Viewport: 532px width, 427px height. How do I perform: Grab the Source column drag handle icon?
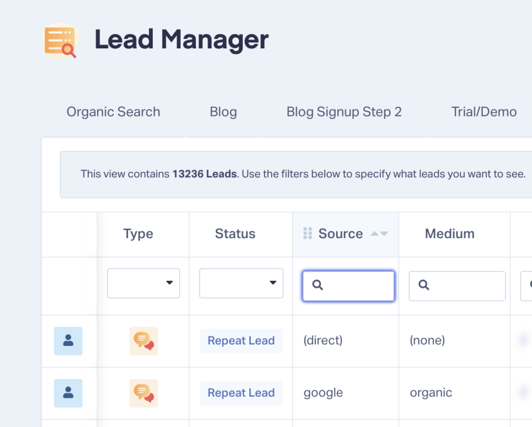308,234
